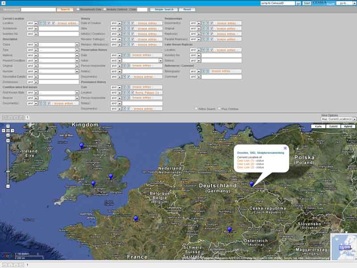Image resolution: width=357 pixels, height=268 pixels.
Task: Click the Simple Search button
Action: pyautogui.click(x=164, y=9)
